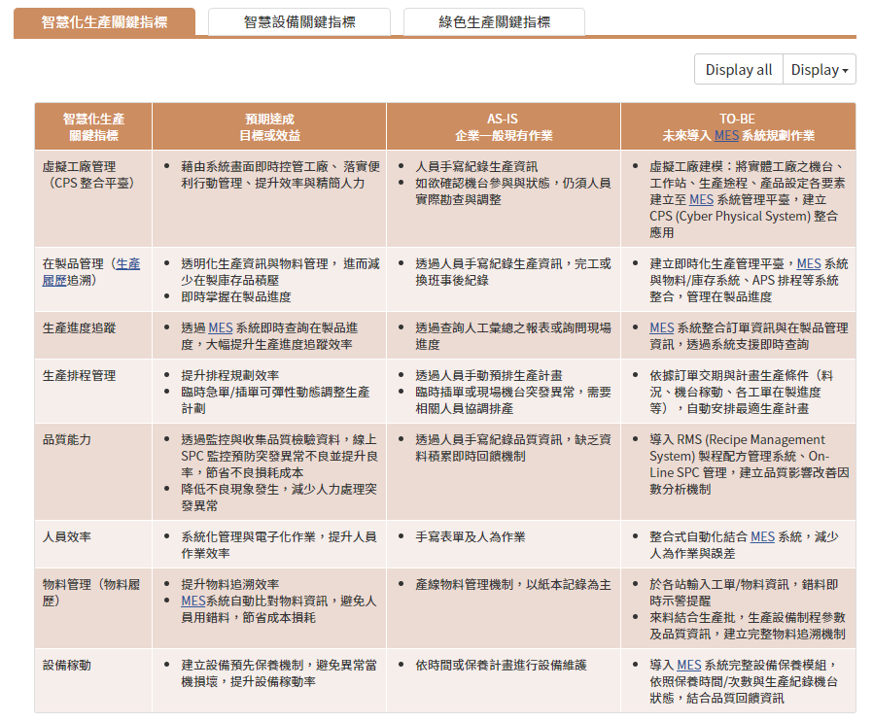
Task: Click the 臨時插單或現場機台突發異常 bullet text
Action: [512, 400]
